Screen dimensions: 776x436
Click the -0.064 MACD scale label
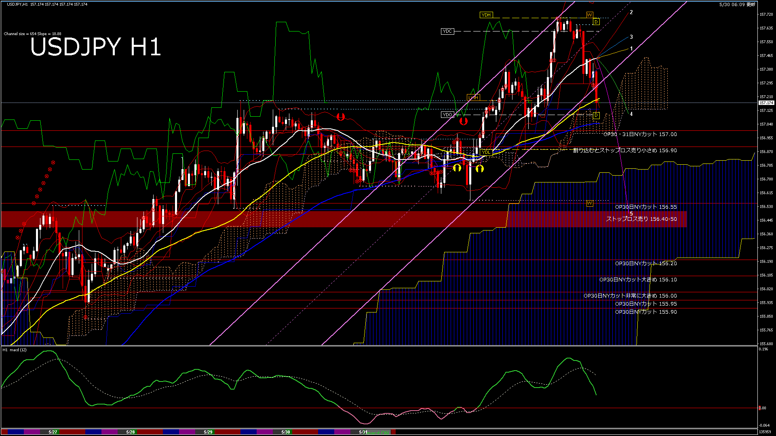(x=764, y=426)
